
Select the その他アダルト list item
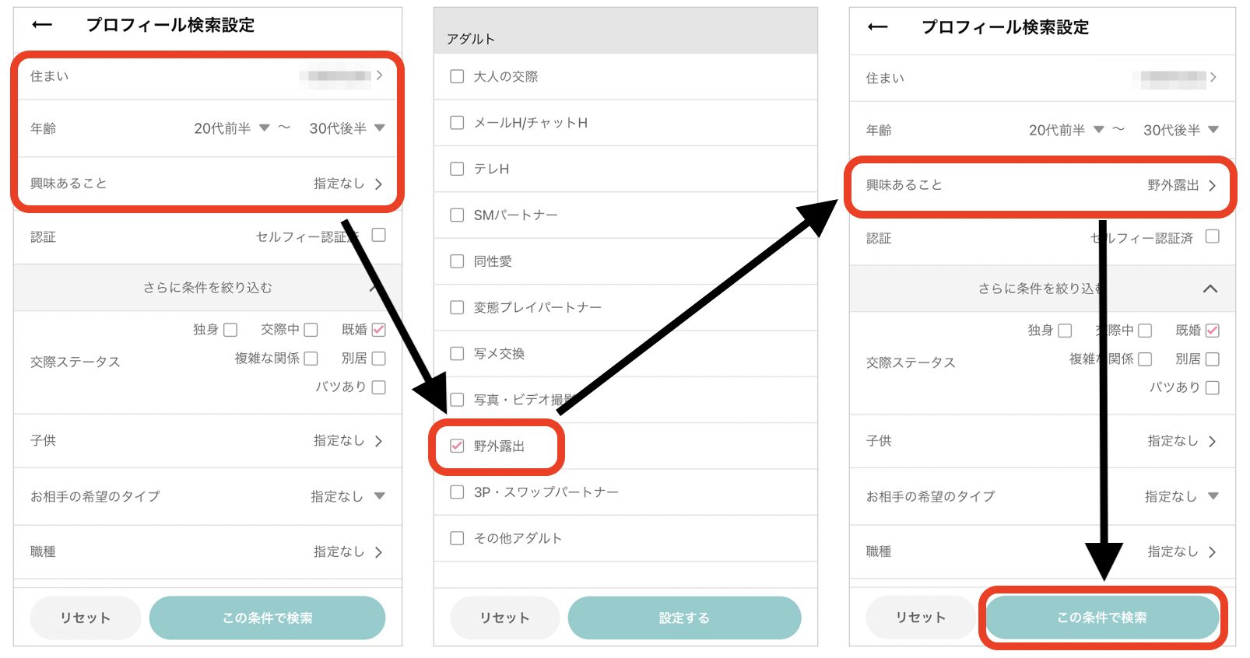(518, 538)
